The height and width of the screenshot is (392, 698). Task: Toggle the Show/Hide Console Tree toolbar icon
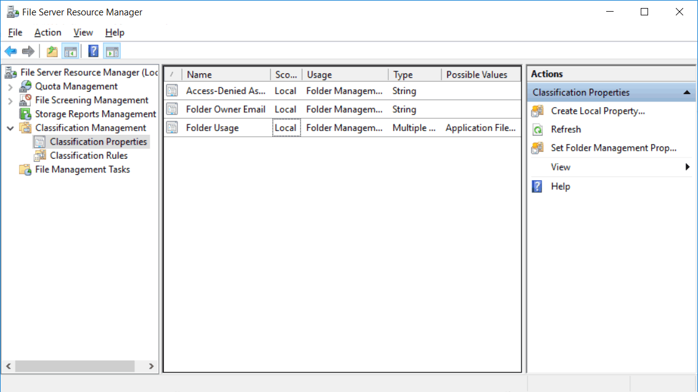tap(70, 52)
